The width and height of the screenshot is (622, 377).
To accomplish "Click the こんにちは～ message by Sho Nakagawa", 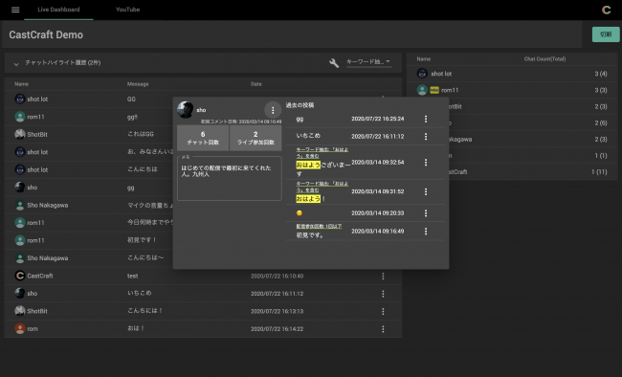I will point(145,258).
